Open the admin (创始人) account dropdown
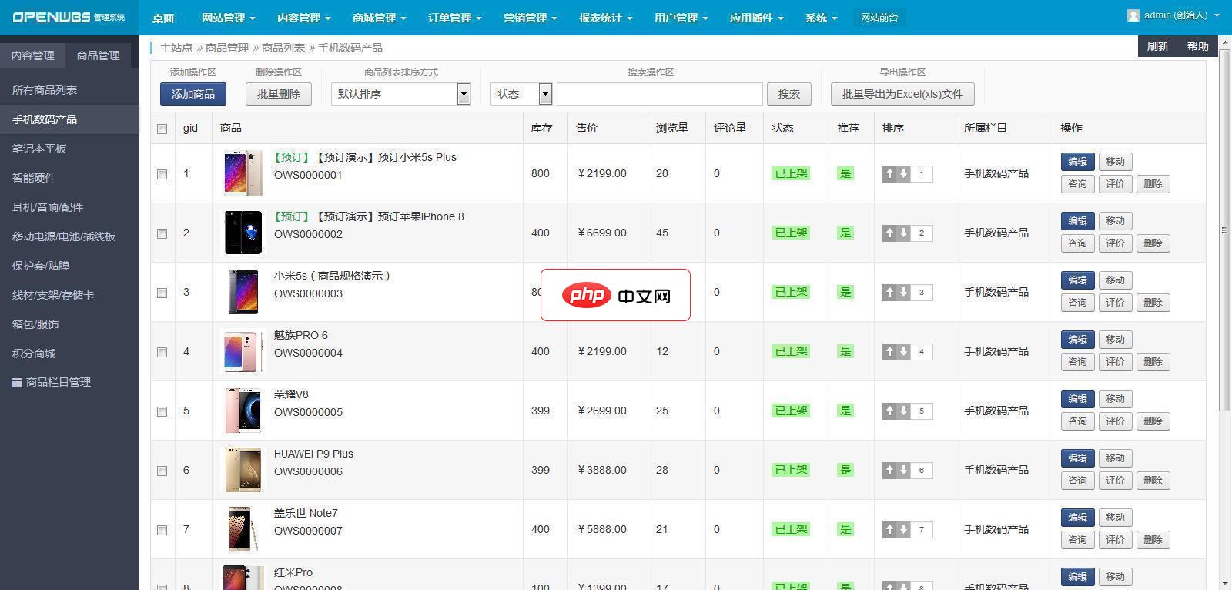The height and width of the screenshot is (590, 1232). coord(1174,15)
